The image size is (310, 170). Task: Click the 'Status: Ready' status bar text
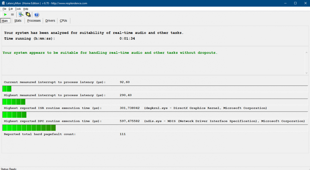(x=9, y=169)
